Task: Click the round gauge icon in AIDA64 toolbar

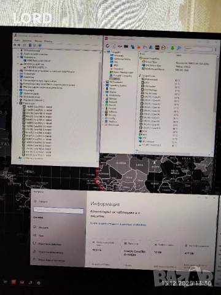Action: (163, 48)
